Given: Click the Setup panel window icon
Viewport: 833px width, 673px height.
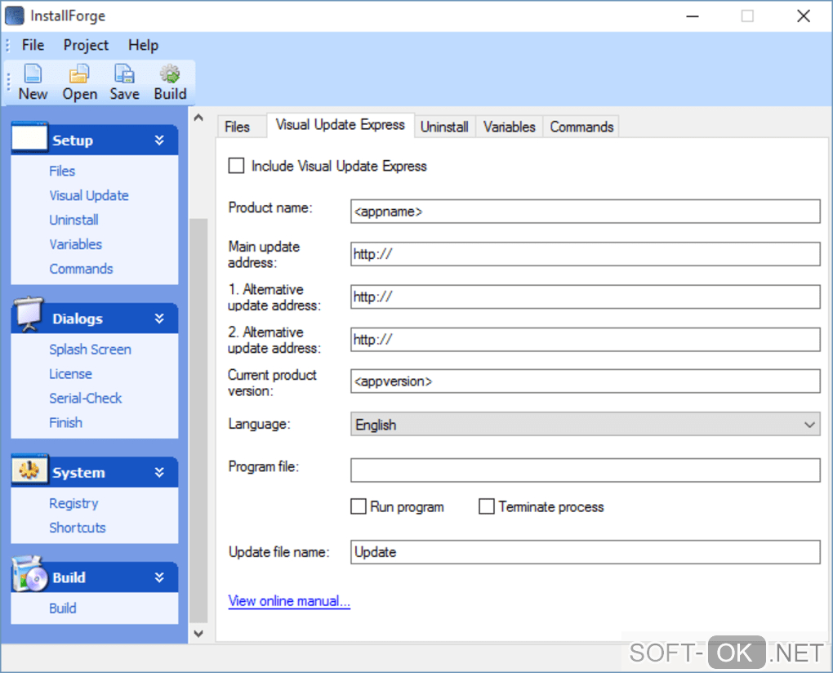Looking at the screenshot, I should coord(29,138).
